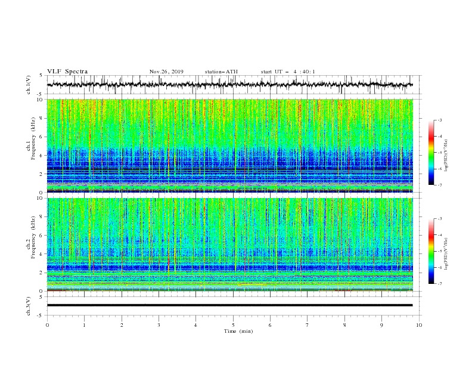Click the "3" tick on the Time axis
Screen dimensions: 472x365
click(x=159, y=325)
